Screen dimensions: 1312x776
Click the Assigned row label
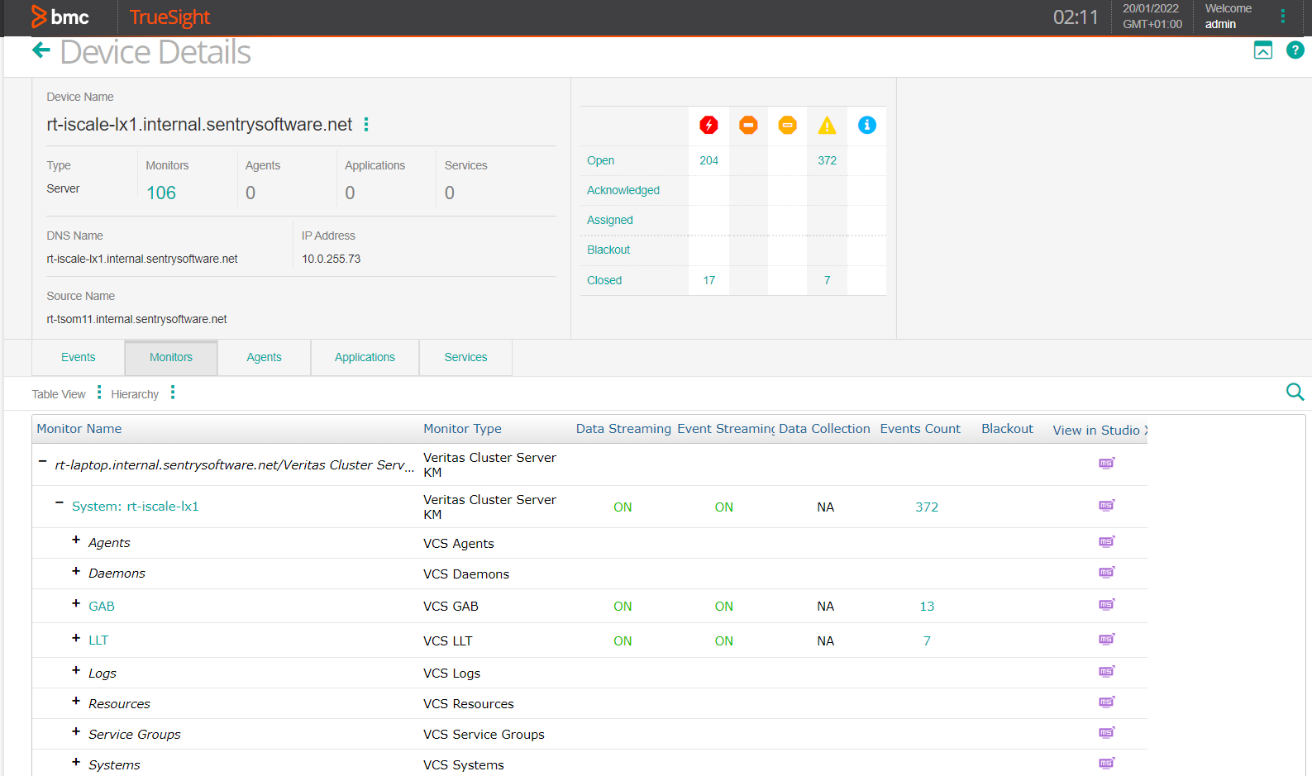[609, 220]
